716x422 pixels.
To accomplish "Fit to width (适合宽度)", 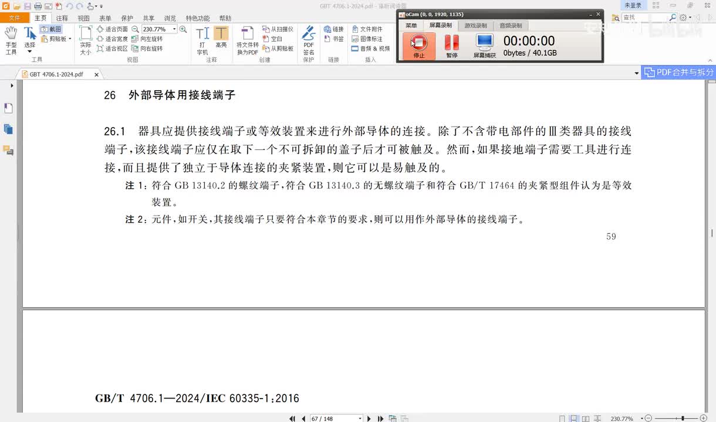I will pos(112,39).
